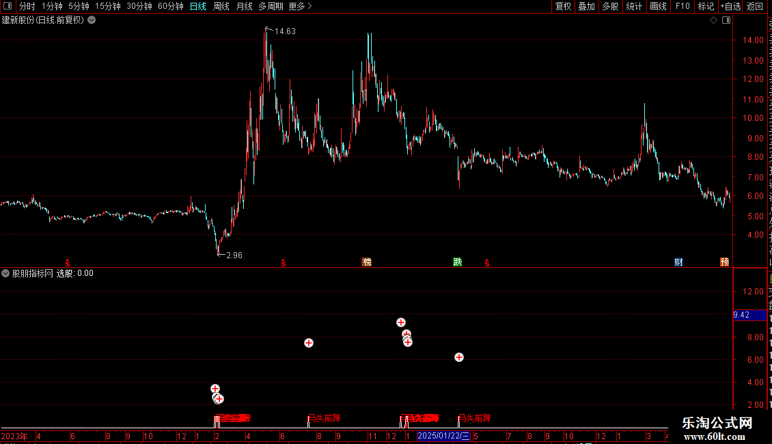Image resolution: width=772 pixels, height=444 pixels.
Task: Open the 复权 adjustment menu
Action: click(x=563, y=6)
